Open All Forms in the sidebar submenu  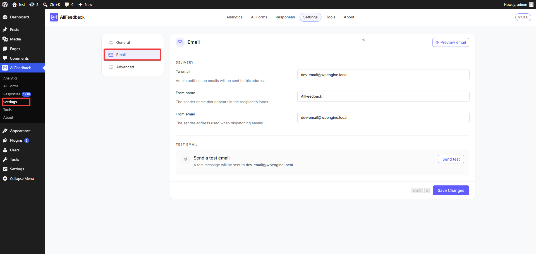11,86
